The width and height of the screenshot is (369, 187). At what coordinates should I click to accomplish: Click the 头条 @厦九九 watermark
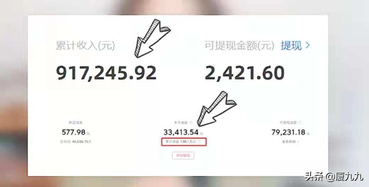[334, 176]
